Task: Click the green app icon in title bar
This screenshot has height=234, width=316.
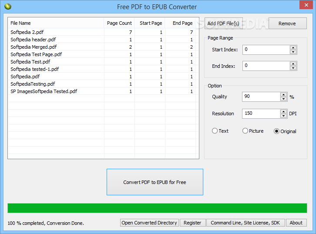Action: point(8,7)
